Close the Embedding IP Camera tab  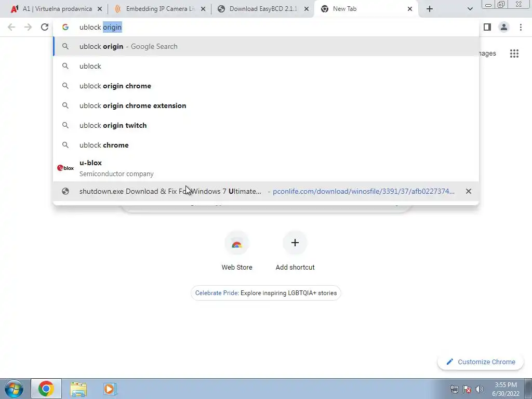203,9
